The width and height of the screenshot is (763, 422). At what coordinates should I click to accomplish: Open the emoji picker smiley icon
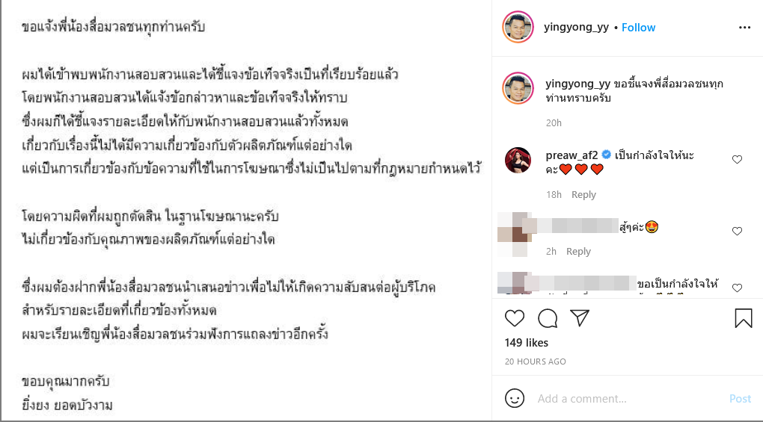(515, 398)
